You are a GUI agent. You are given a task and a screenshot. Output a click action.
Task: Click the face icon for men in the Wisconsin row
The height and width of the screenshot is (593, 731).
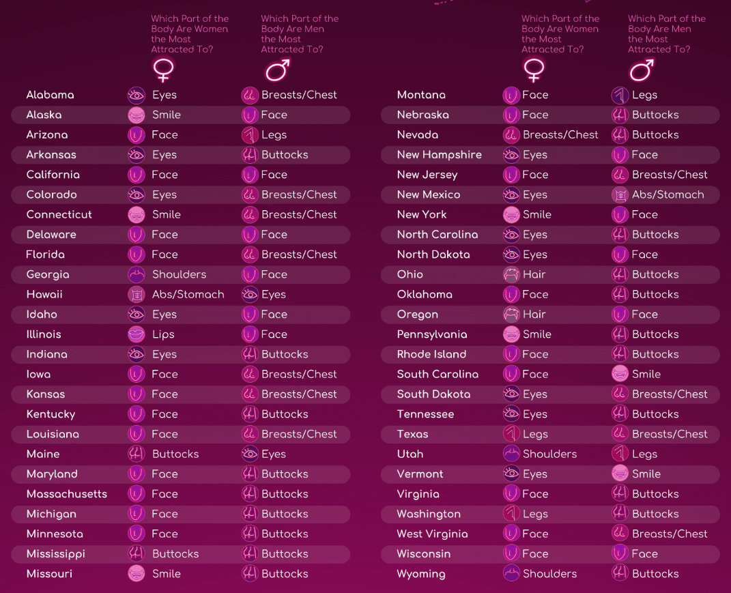(620, 554)
